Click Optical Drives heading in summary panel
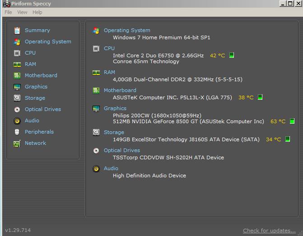Image resolution: width=303 pixels, height=236 pixels. [x=122, y=150]
